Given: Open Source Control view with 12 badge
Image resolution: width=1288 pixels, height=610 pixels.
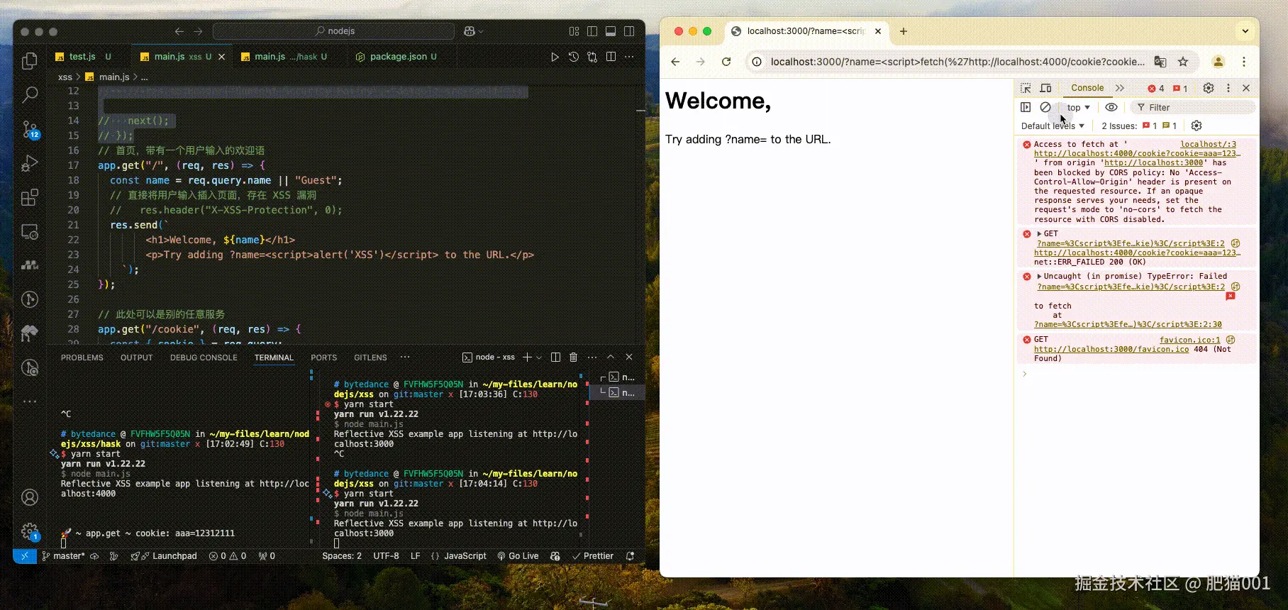Looking at the screenshot, I should [30, 129].
